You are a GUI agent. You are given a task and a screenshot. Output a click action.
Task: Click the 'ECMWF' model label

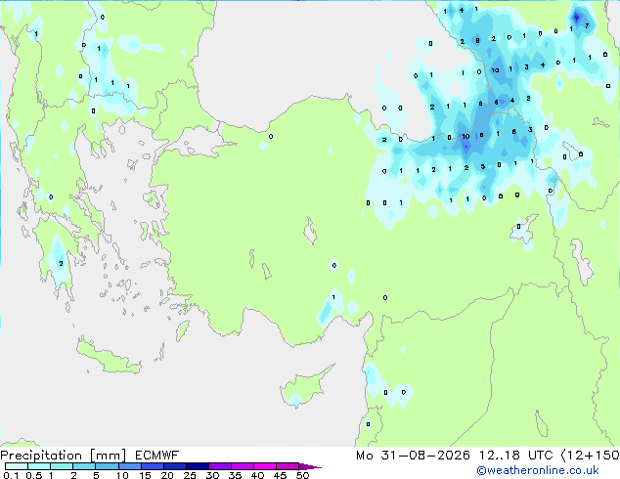pos(157,456)
